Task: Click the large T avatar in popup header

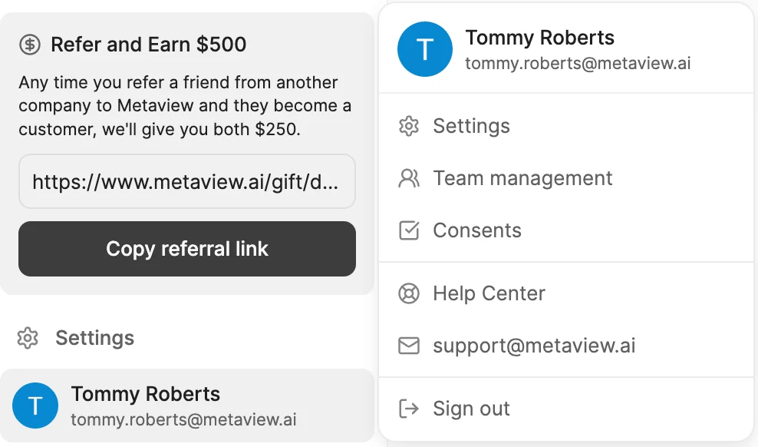Action: coord(425,49)
